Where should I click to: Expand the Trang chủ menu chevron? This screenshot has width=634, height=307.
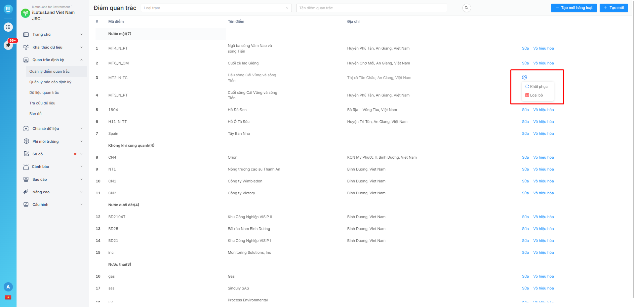(81, 34)
